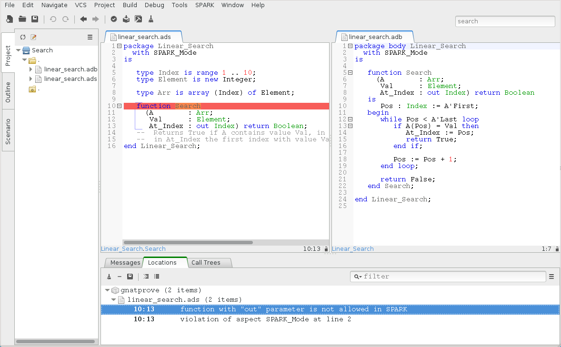Open the Tools menu
561x347 pixels.
(180, 5)
